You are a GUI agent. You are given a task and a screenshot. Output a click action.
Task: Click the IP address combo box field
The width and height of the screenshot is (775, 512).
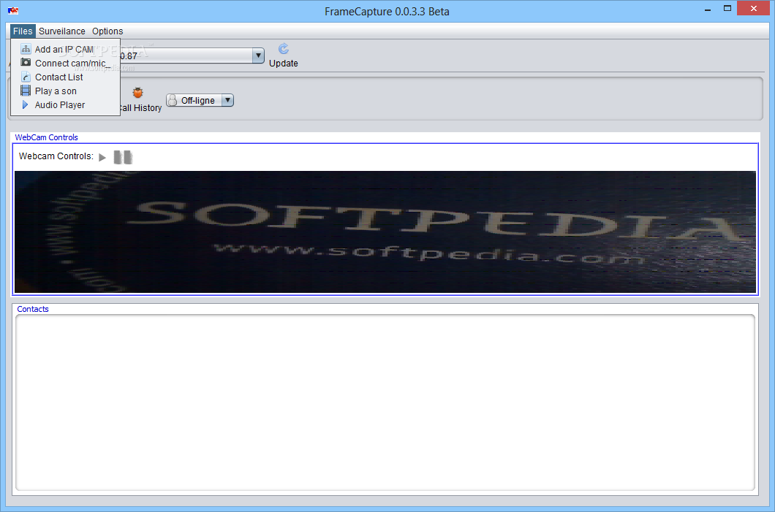[186, 56]
